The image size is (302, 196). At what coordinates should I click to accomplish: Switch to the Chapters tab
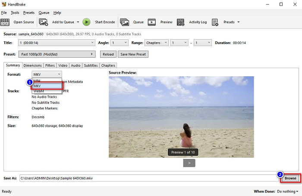(x=108, y=65)
